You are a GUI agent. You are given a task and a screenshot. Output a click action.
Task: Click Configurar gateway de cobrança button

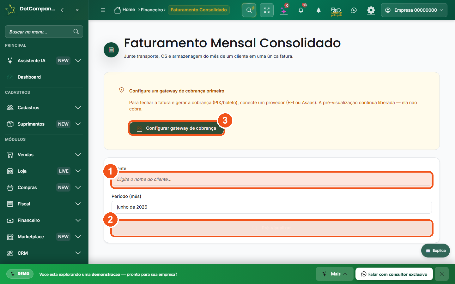(x=176, y=128)
